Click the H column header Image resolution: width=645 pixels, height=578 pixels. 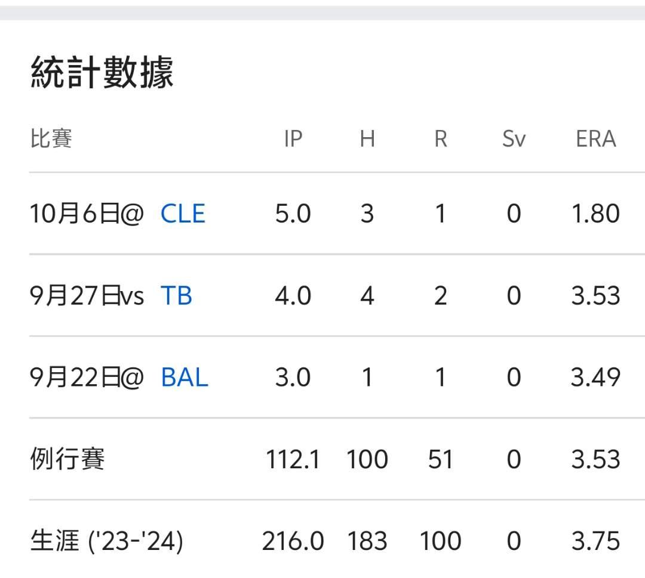[x=367, y=139]
